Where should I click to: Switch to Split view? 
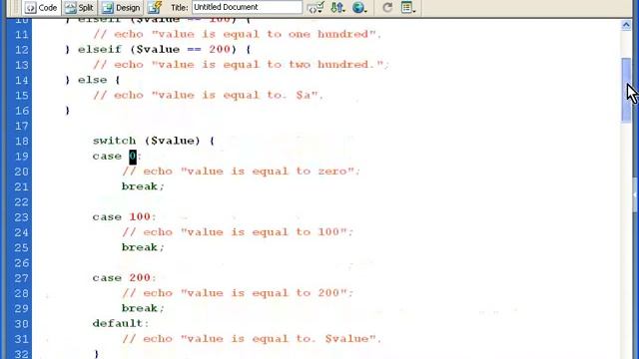(80, 7)
